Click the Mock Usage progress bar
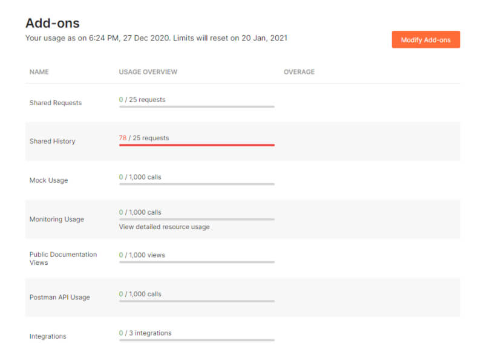This screenshot has height=364, width=484. (197, 184)
